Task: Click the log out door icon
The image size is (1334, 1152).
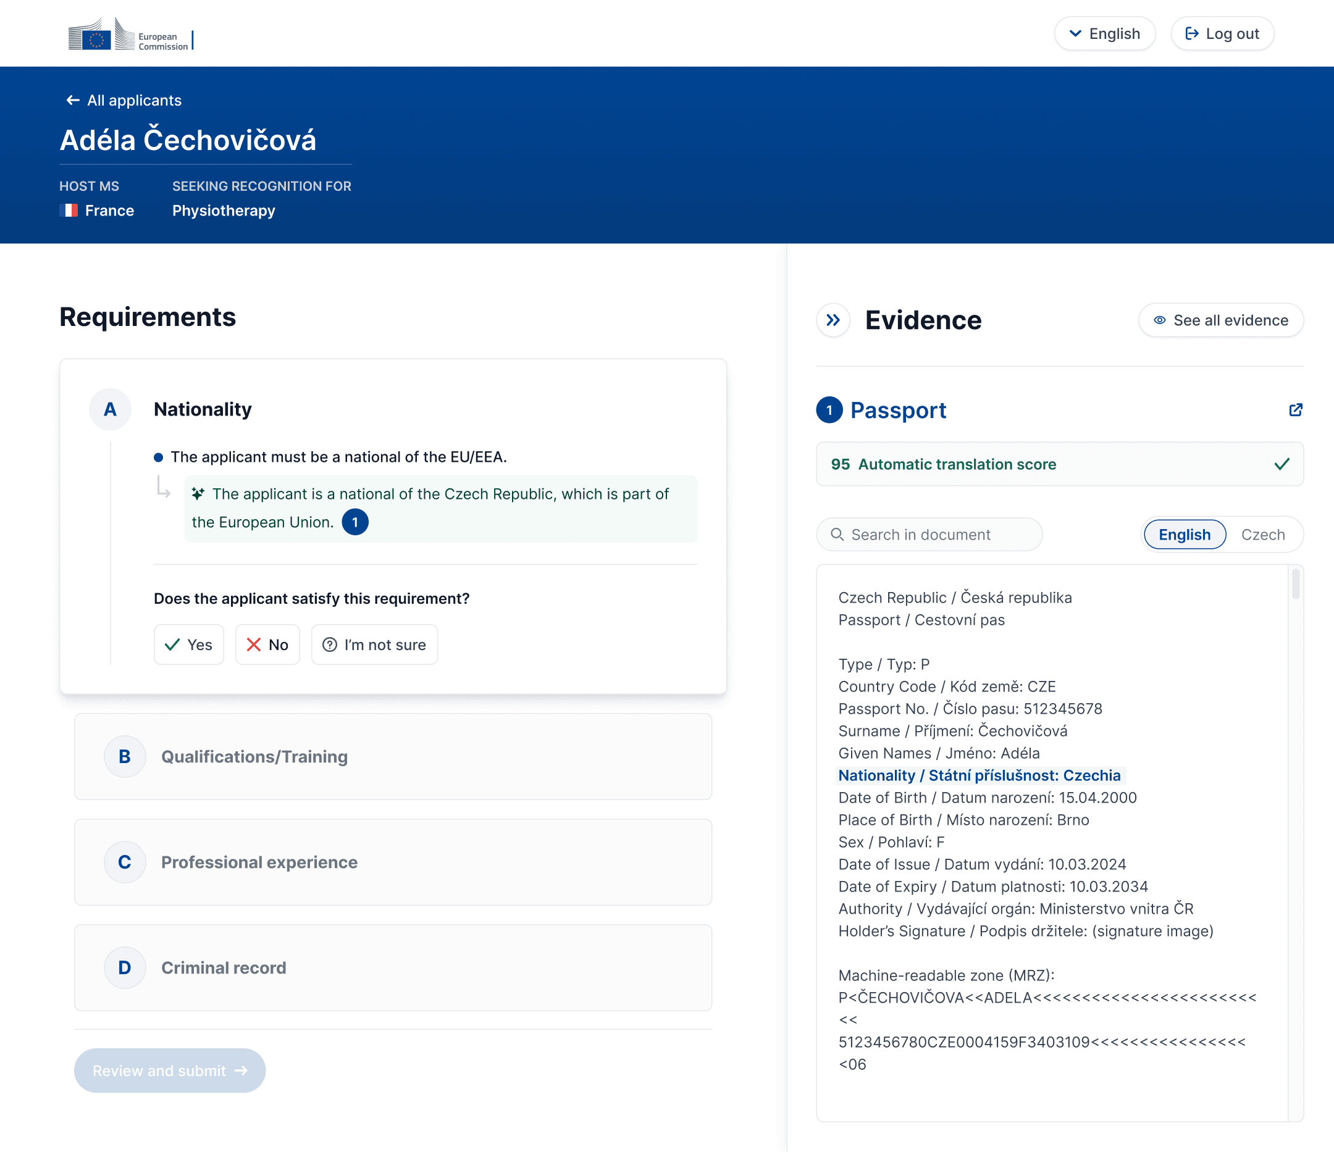Action: pyautogui.click(x=1193, y=33)
